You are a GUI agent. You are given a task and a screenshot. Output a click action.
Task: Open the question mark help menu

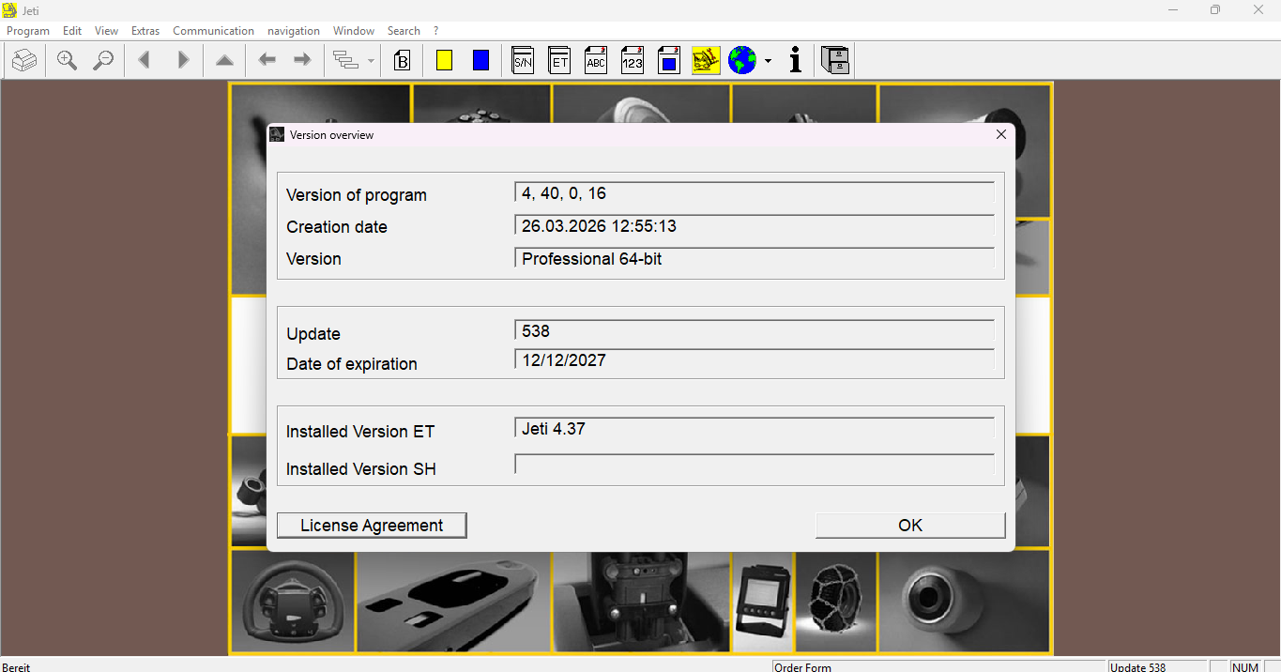435,31
